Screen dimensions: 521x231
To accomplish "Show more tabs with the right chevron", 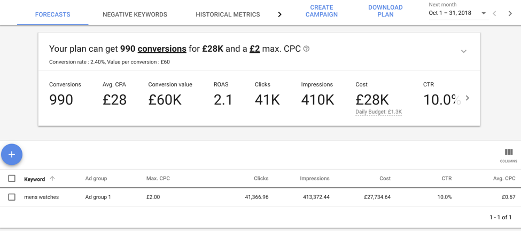I will click(279, 14).
